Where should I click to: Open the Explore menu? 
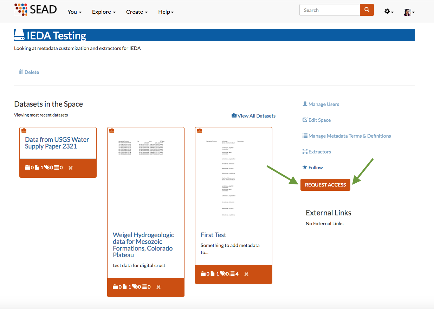pyautogui.click(x=104, y=12)
